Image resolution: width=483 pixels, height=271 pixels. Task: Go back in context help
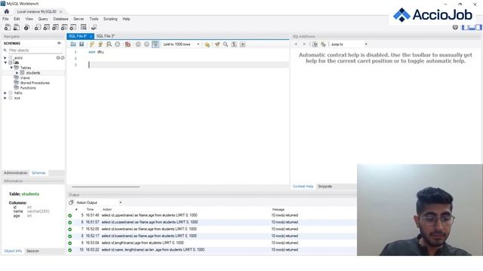point(296,44)
